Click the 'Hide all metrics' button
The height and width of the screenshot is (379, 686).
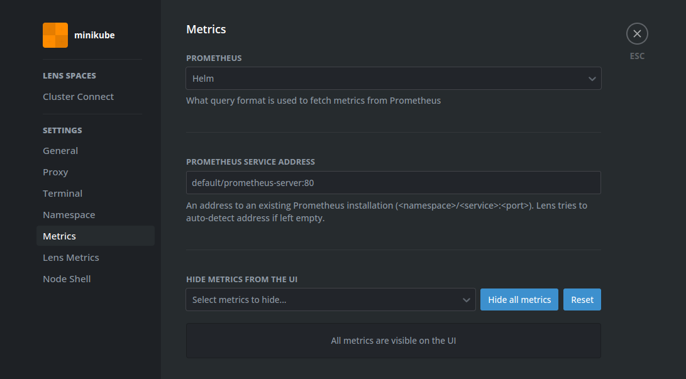[519, 299]
